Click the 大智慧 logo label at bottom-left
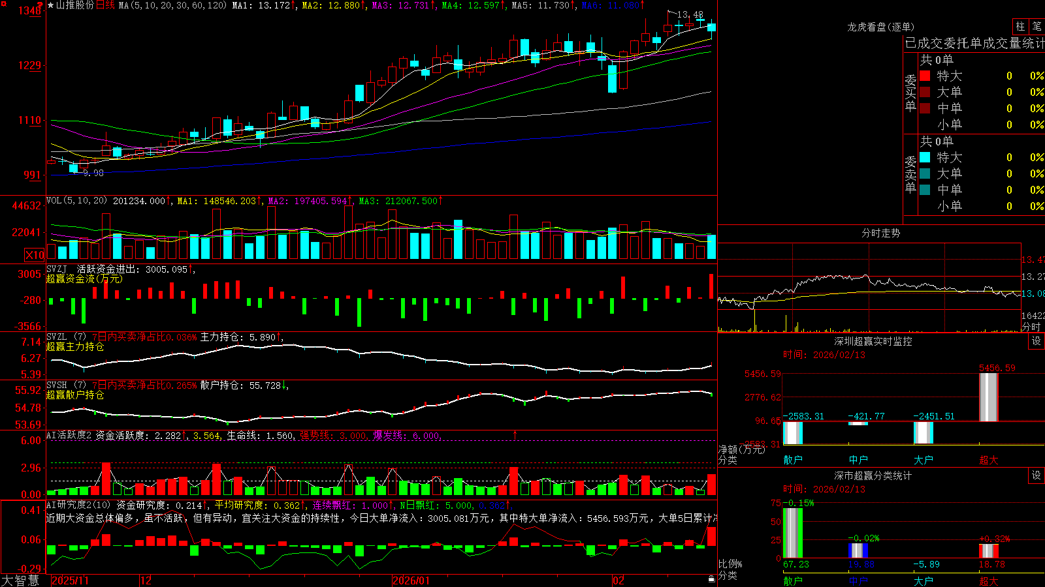Screen dimensions: 1045x587 [x=20, y=580]
